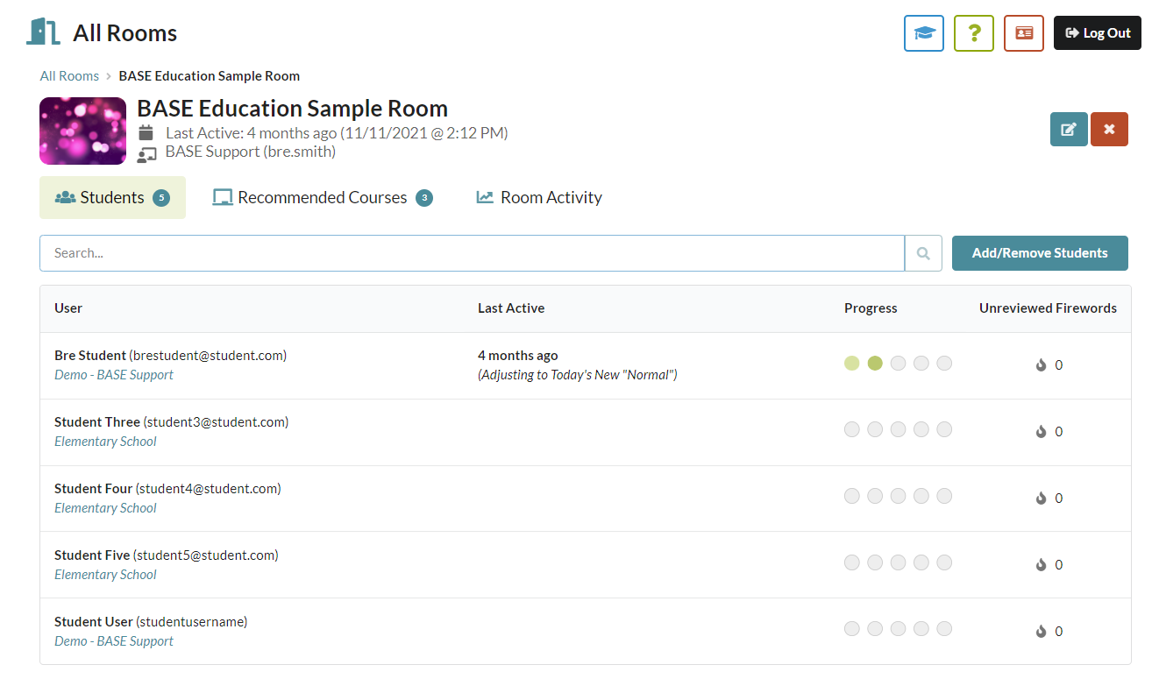The image size is (1159, 686).
Task: Click the flame firewords icon for Student Three
Action: [x=1042, y=432]
